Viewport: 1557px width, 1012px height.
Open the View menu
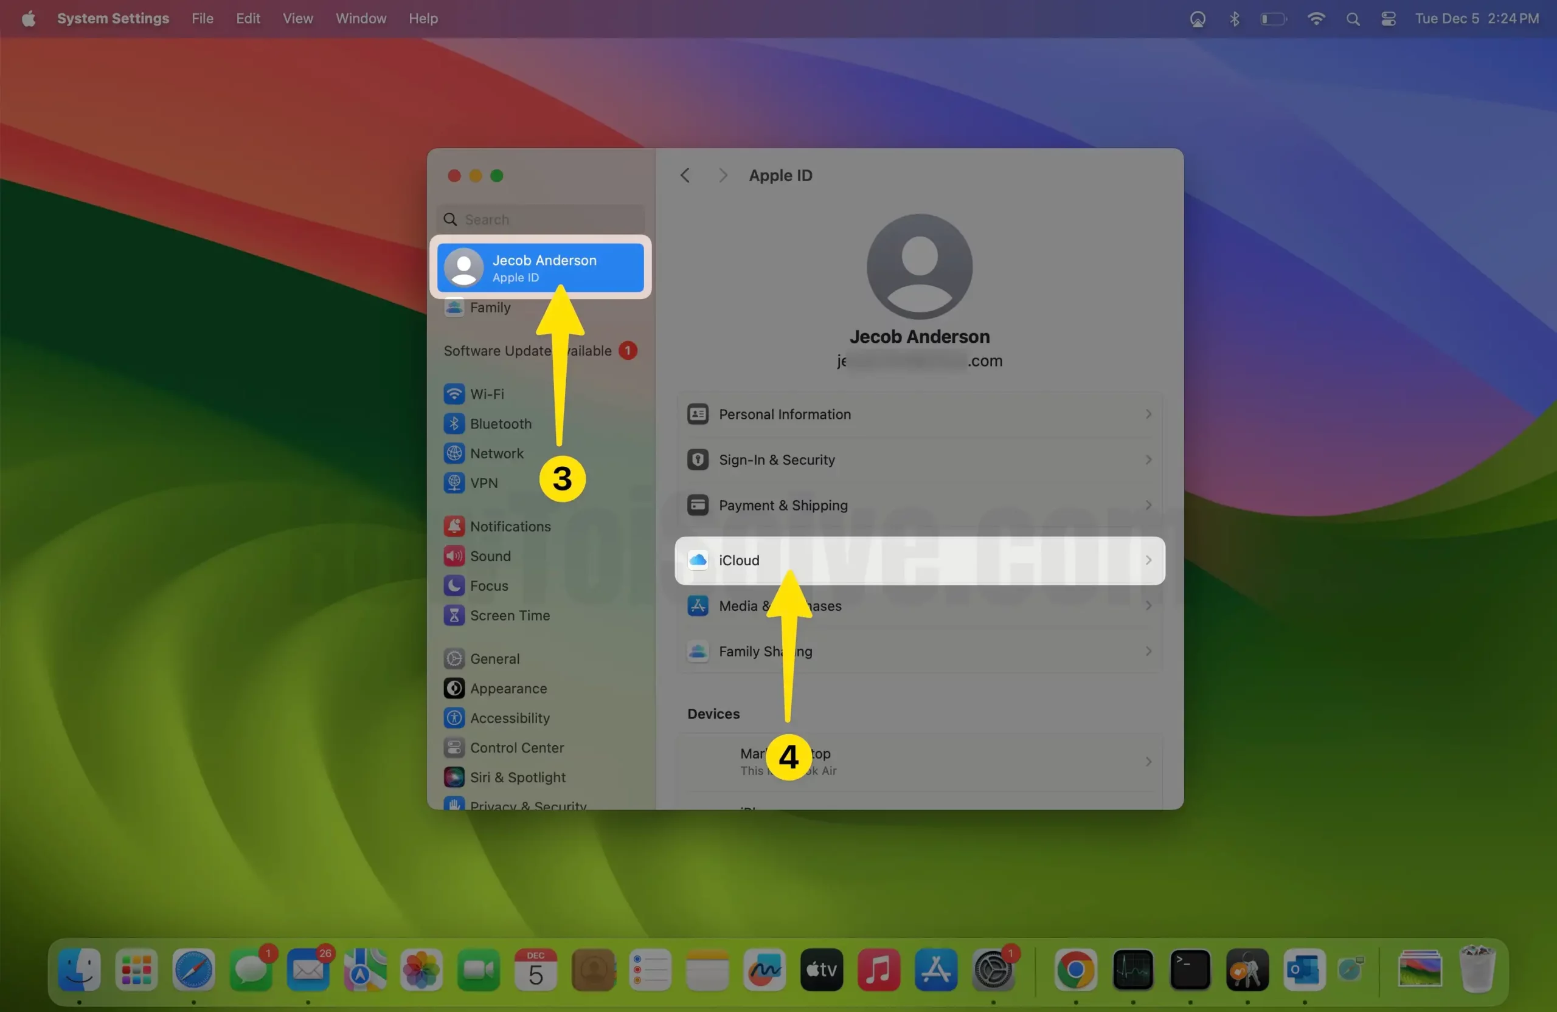(x=297, y=19)
